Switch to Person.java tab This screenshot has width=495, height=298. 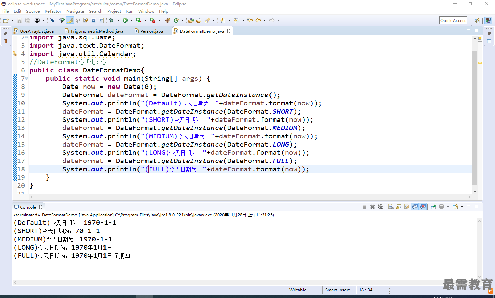(x=149, y=31)
